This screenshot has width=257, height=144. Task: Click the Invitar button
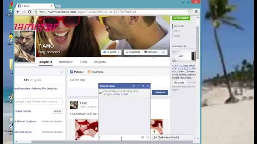click(x=57, y=111)
